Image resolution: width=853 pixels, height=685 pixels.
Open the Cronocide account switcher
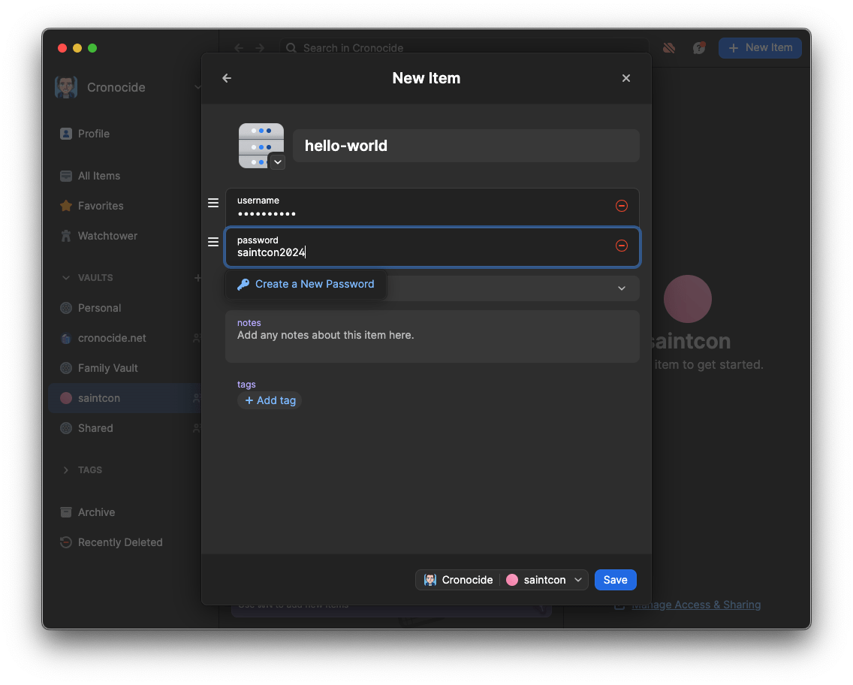point(128,88)
